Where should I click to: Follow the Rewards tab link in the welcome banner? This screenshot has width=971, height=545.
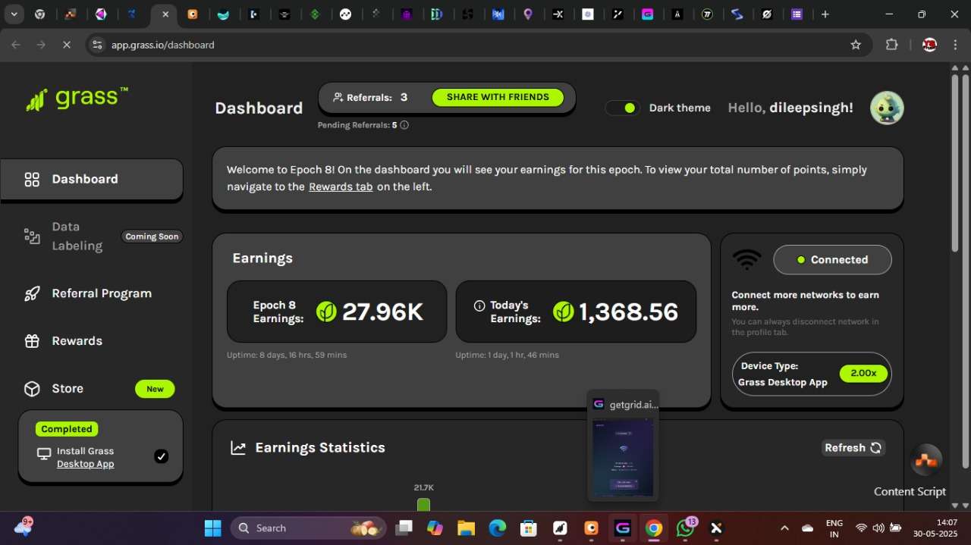pyautogui.click(x=341, y=186)
